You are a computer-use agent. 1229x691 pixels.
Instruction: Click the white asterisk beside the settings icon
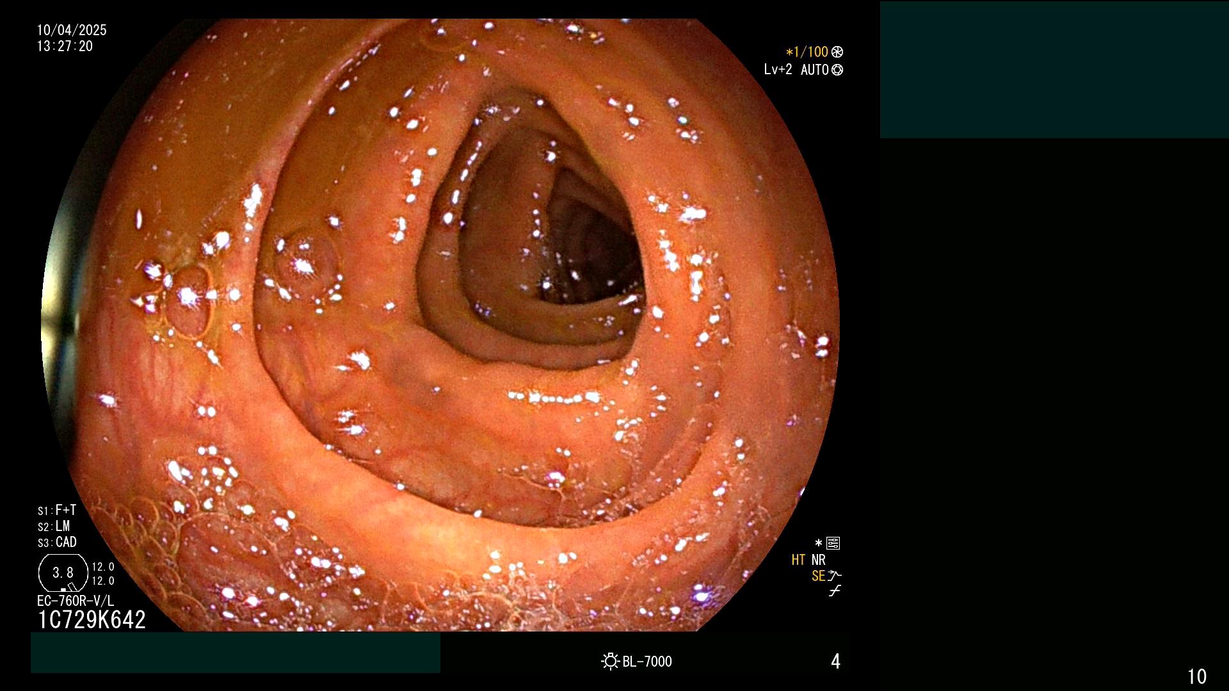(x=818, y=543)
